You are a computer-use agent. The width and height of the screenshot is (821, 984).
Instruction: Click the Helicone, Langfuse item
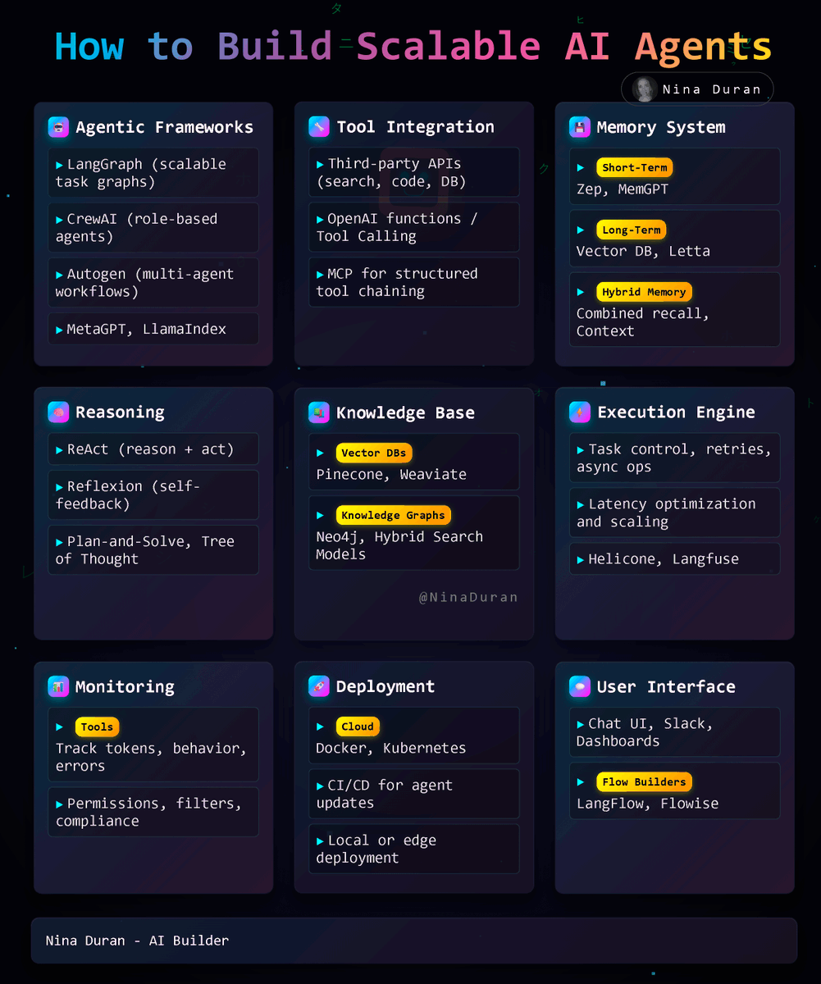coord(675,559)
